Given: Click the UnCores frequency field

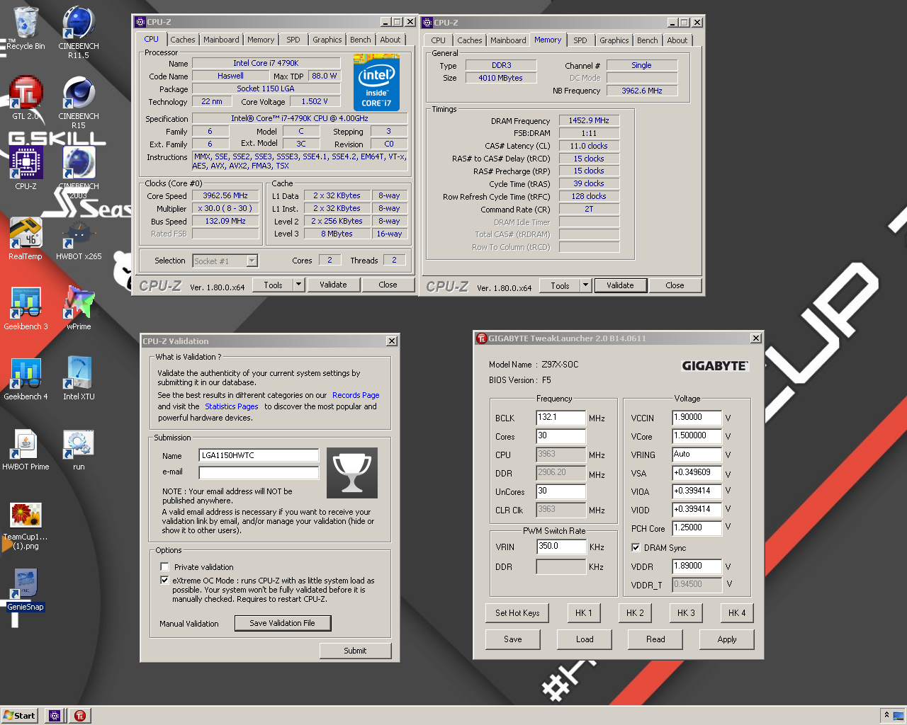Looking at the screenshot, I should point(560,491).
